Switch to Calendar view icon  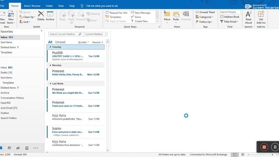(10, 148)
